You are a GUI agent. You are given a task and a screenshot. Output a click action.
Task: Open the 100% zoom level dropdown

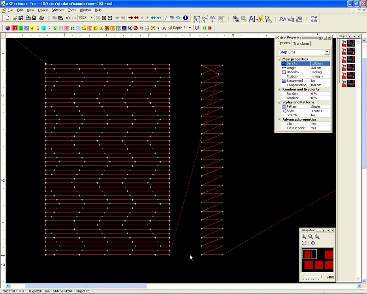(91, 17)
